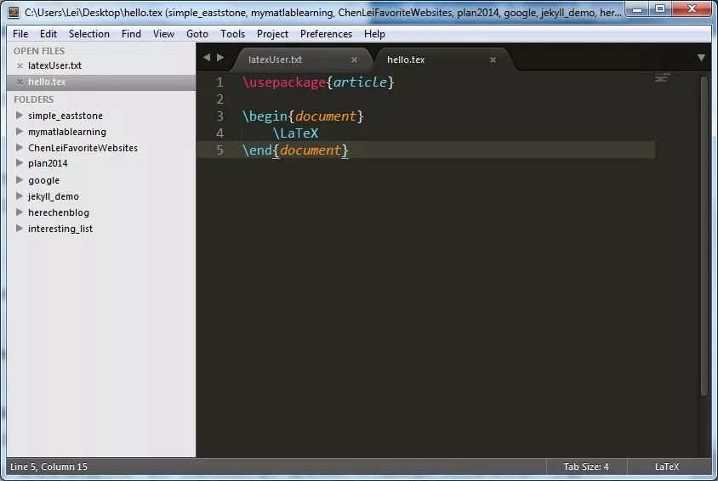This screenshot has height=481, width=718.
Task: Click Line 5, Column 15 status text
Action: pyautogui.click(x=48, y=467)
